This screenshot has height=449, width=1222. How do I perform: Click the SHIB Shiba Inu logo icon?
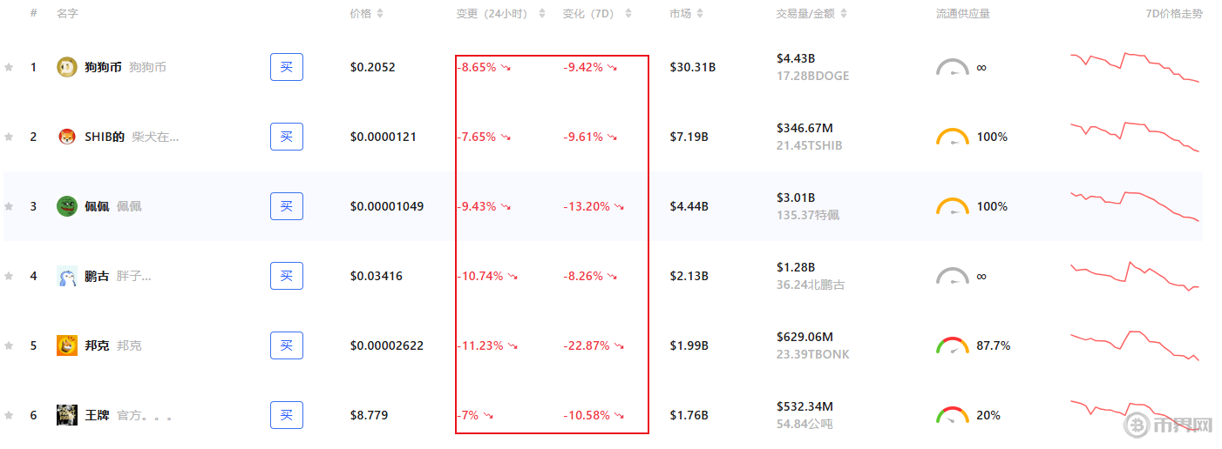[67, 137]
